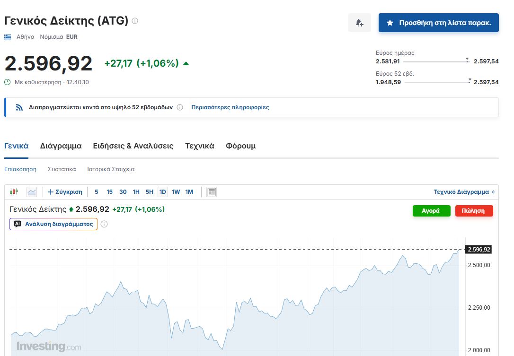Click the Εύρος 52 εβδ. label
The height and width of the screenshot is (356, 514).
click(x=395, y=74)
